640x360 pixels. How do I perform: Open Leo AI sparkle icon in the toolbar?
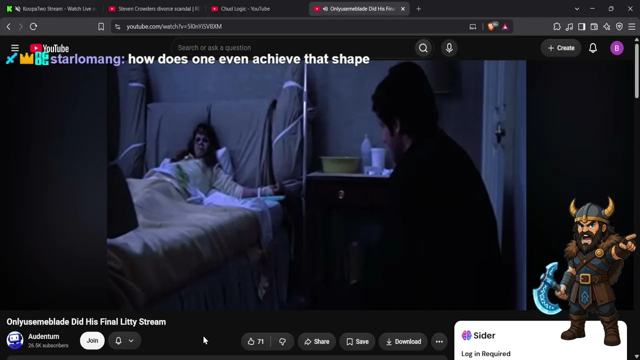pyautogui.click(x=606, y=26)
